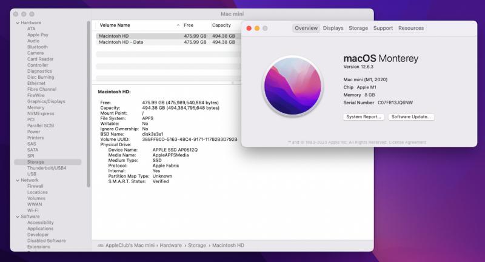Select Parallel SCSI in sidebar
This screenshot has height=262, width=485.
point(41,126)
